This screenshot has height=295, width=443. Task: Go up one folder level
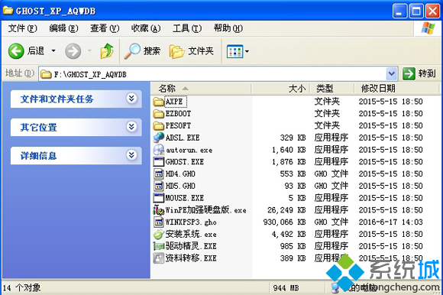coord(107,51)
